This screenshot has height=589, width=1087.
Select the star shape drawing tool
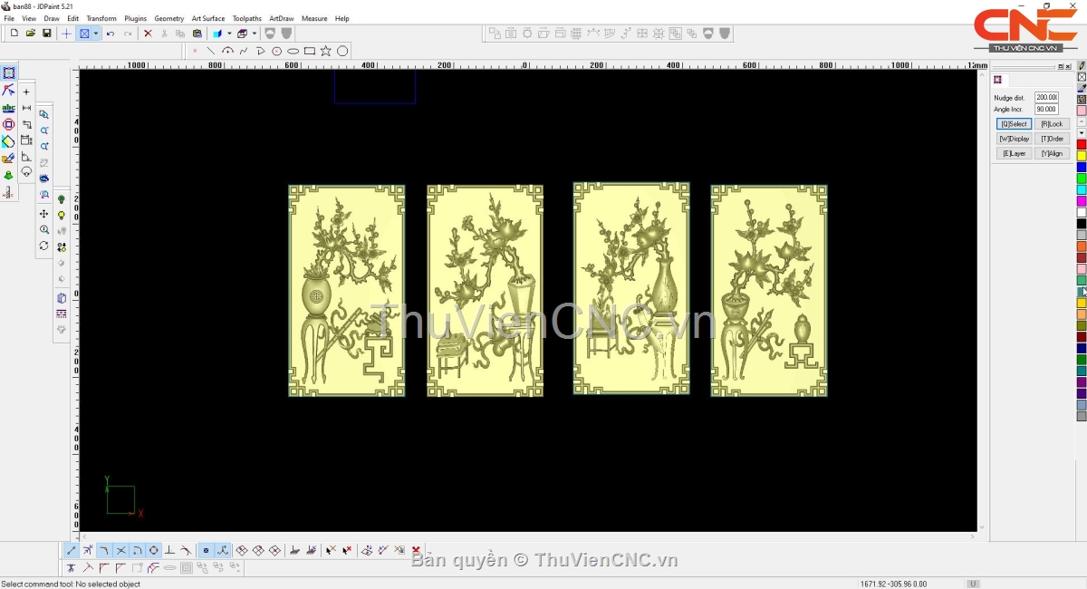click(x=326, y=52)
